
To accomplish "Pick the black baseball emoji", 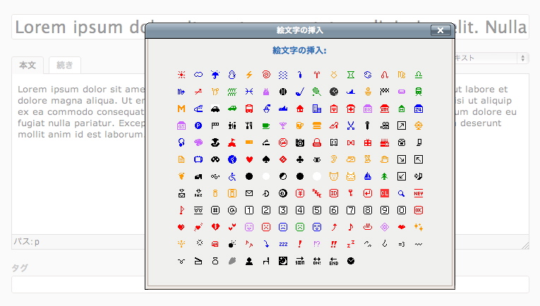I will [x=283, y=92].
